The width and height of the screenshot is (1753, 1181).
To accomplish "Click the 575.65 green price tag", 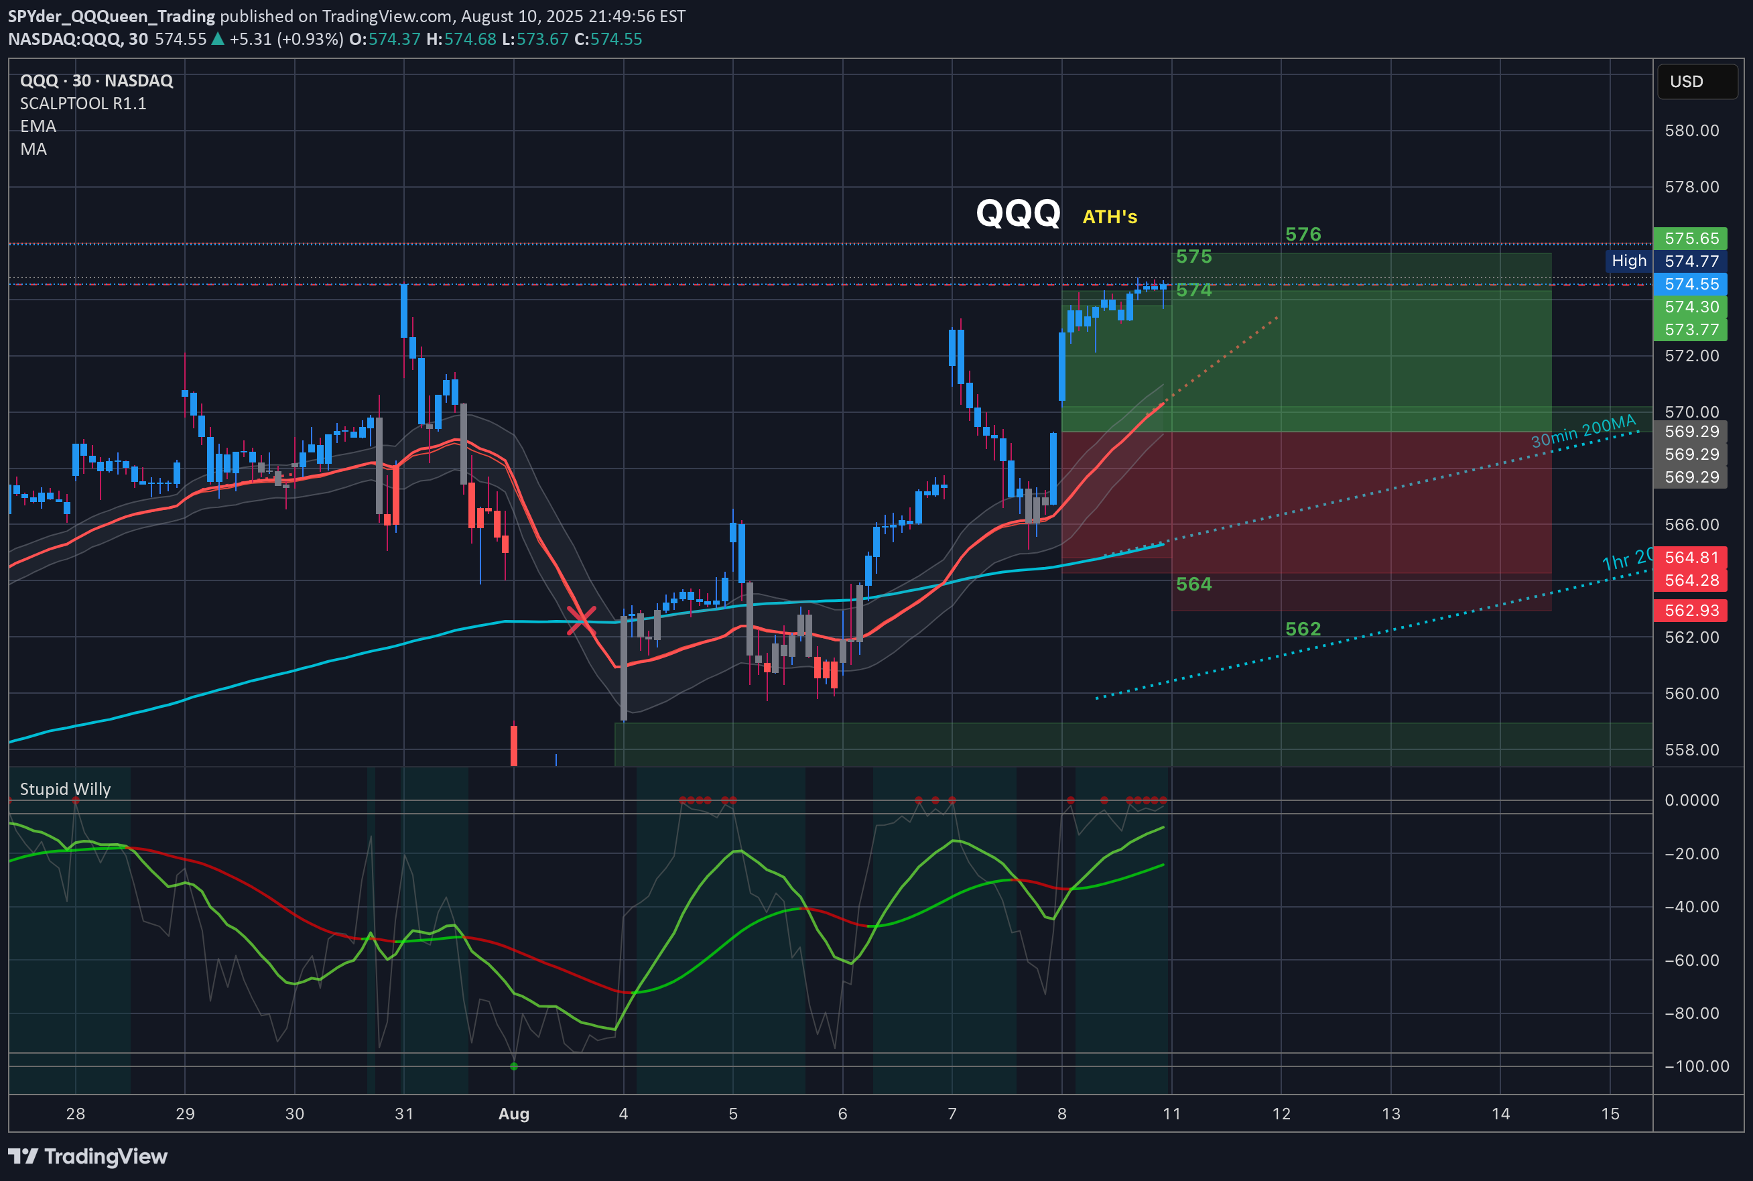I will 1690,239.
